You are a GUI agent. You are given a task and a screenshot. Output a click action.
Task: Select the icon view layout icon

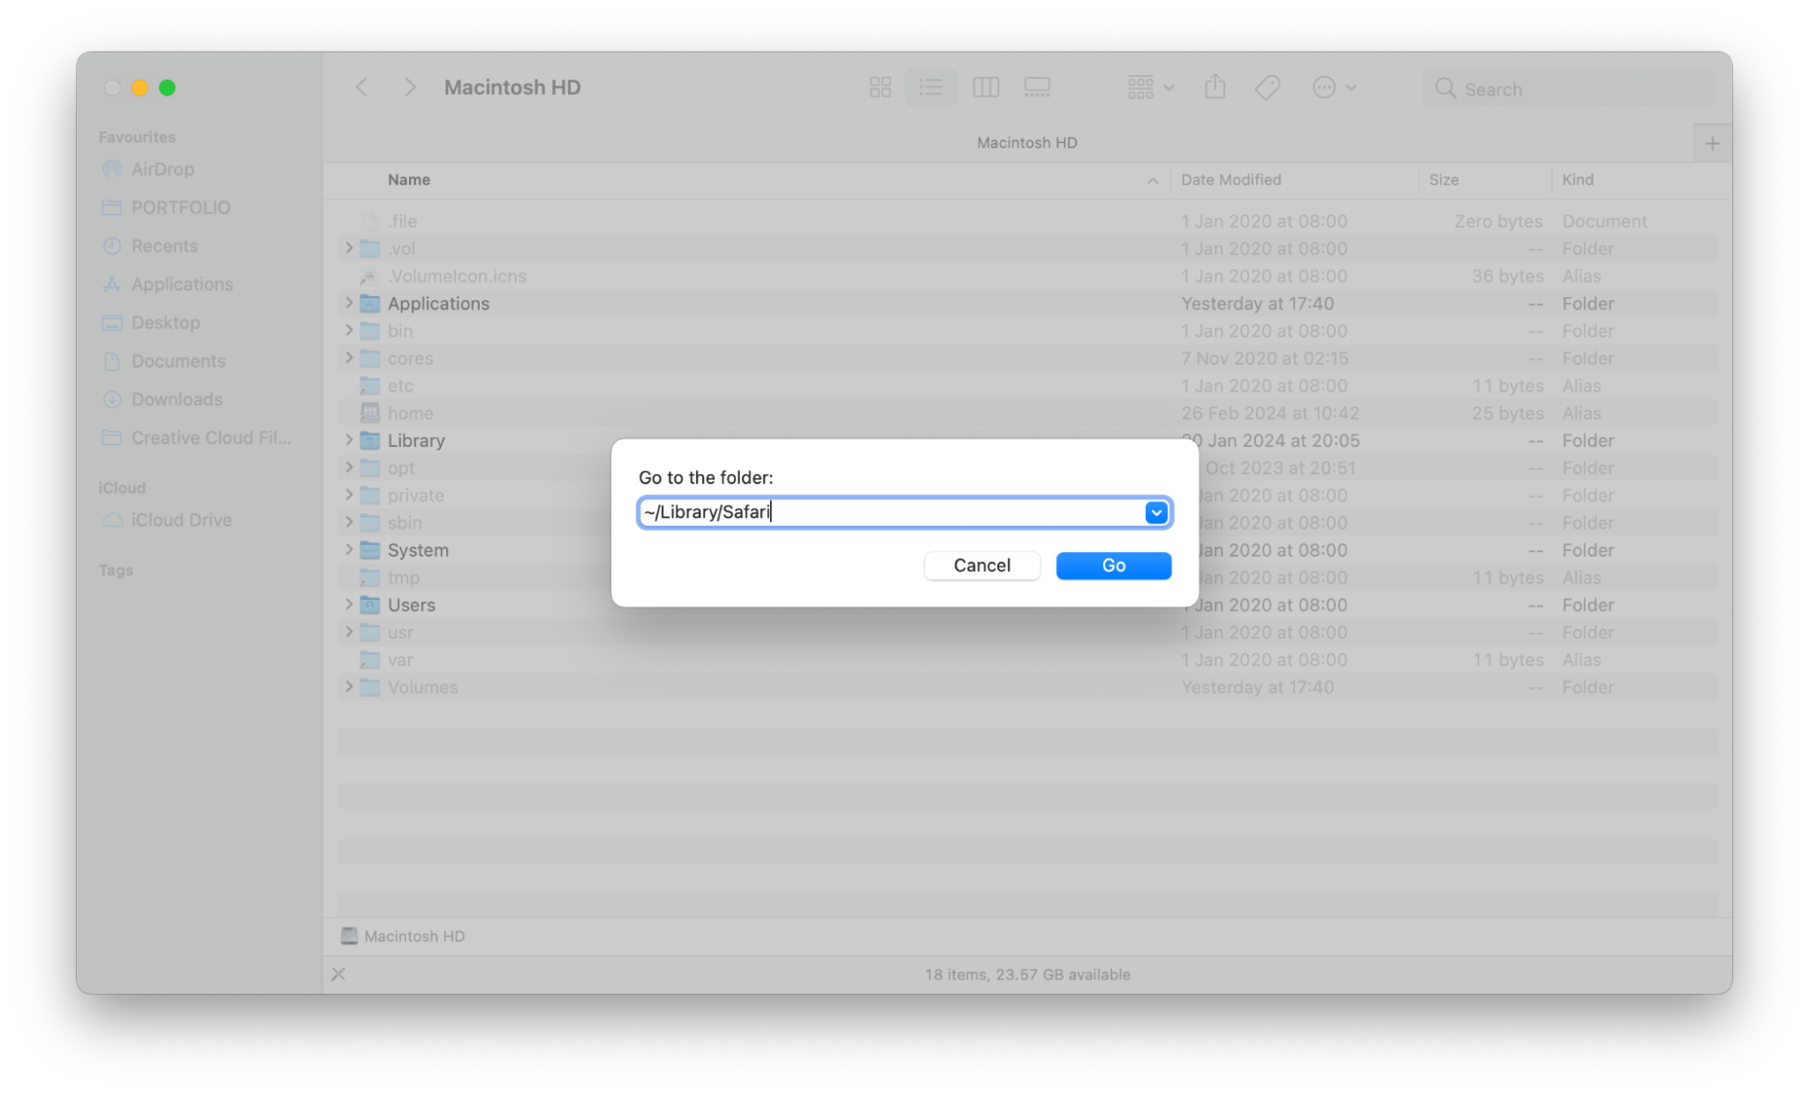880,87
